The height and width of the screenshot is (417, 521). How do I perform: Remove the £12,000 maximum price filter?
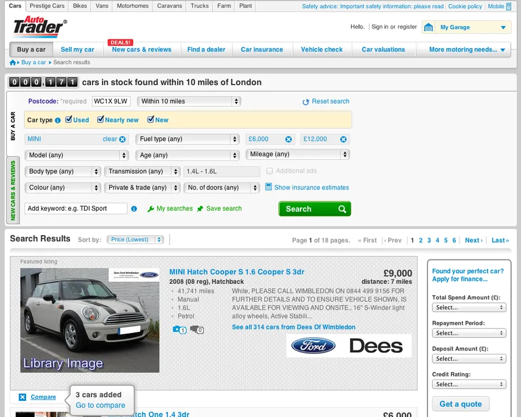[343, 140]
